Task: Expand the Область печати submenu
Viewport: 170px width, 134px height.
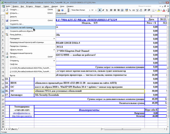Action: point(31,50)
